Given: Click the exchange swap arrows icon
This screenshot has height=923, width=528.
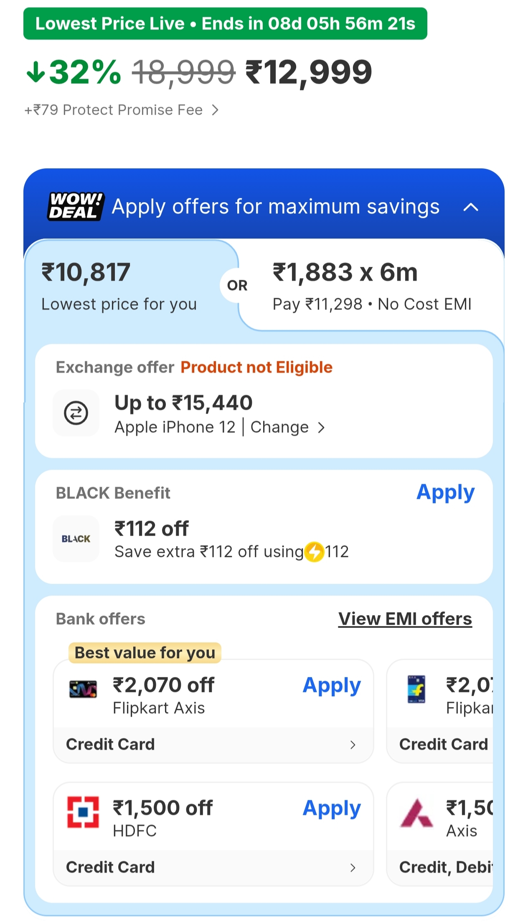Looking at the screenshot, I should [76, 413].
